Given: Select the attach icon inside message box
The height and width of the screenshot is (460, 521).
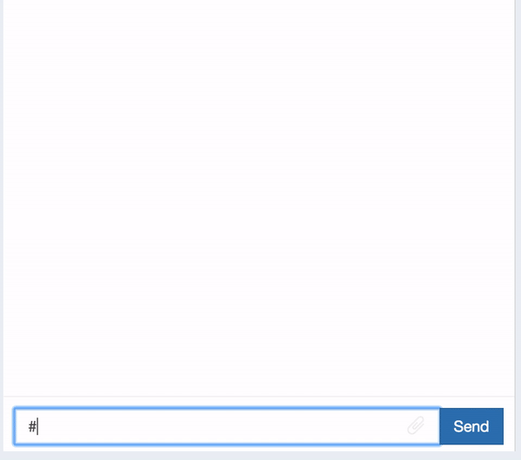Looking at the screenshot, I should (416, 425).
